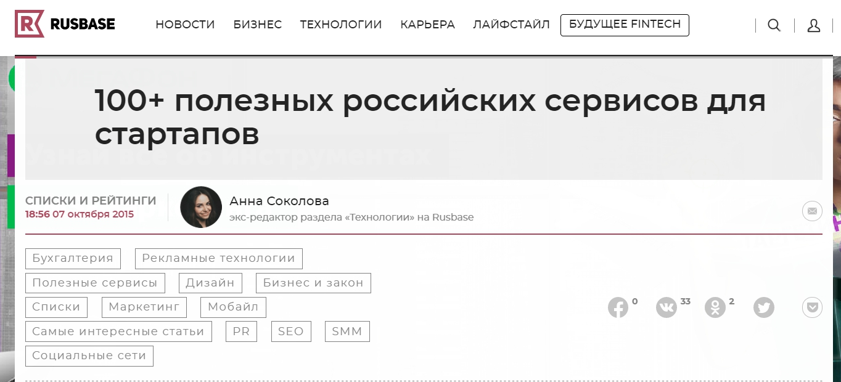Screen dimensions: 841x382
Task: Open the Списки и рейтинги category
Action: [91, 201]
